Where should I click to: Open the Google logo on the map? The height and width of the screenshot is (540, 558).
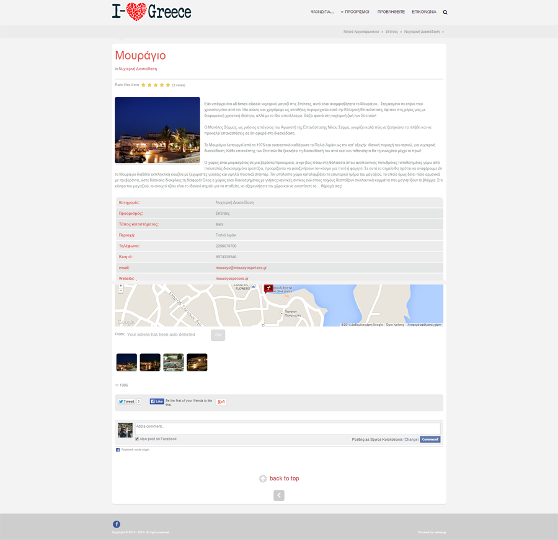pos(125,322)
